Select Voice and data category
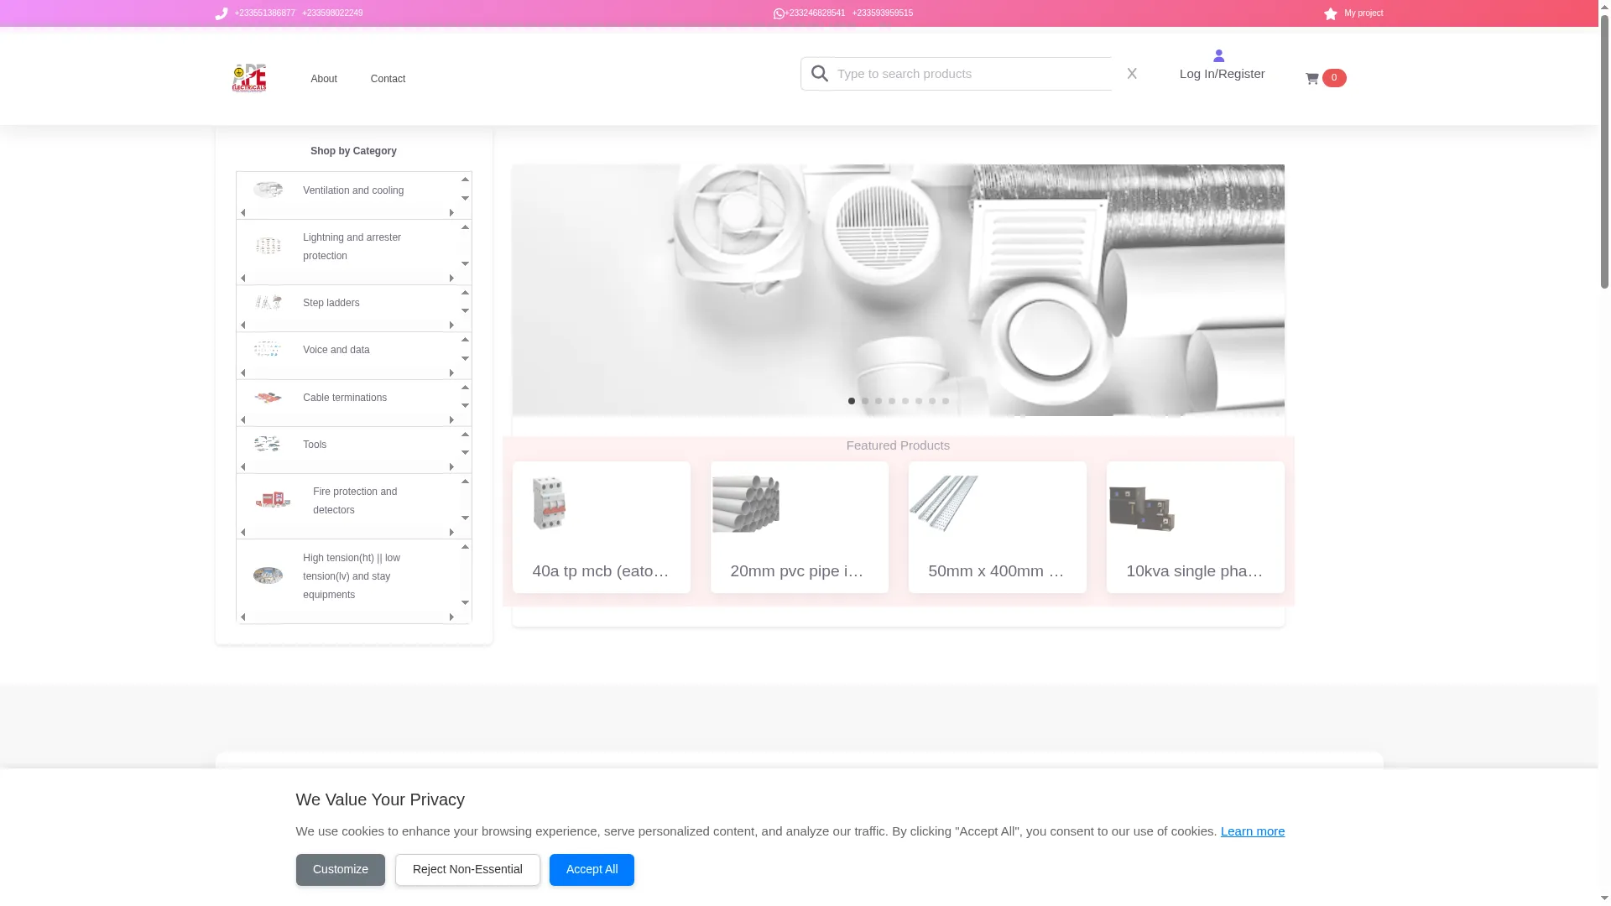 336,350
